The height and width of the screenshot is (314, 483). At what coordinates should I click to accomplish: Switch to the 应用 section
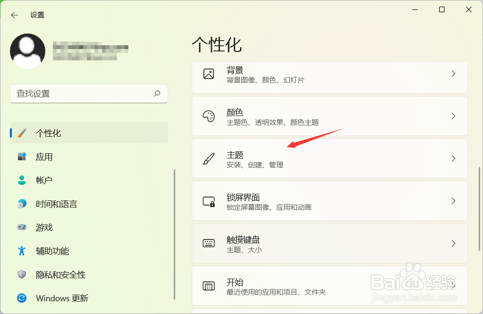point(44,157)
